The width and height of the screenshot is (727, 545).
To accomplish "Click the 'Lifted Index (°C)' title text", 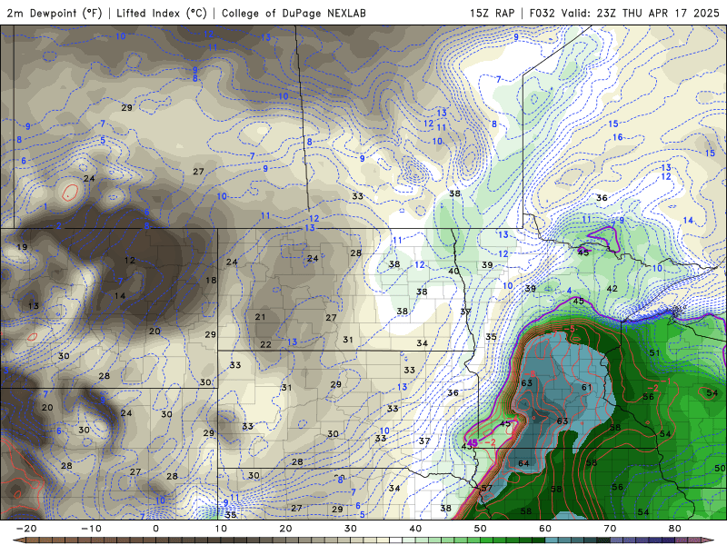I will (162, 14).
